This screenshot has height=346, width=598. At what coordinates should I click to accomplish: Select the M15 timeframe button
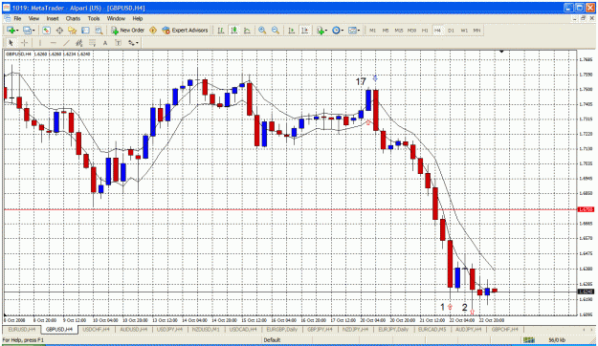[x=399, y=30]
